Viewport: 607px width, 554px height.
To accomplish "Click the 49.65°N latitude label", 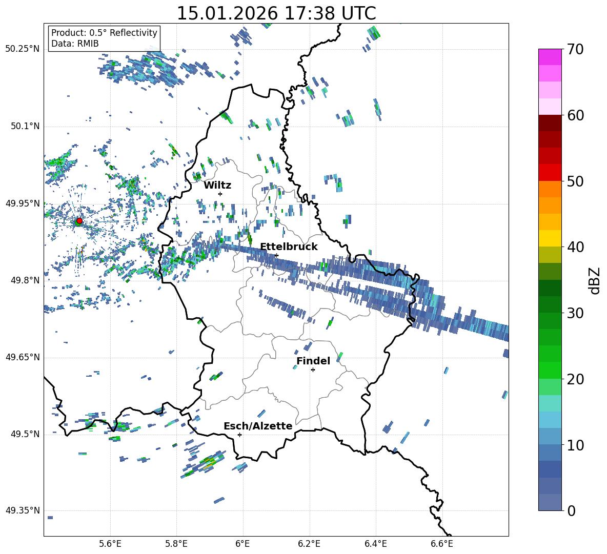I will (23, 357).
